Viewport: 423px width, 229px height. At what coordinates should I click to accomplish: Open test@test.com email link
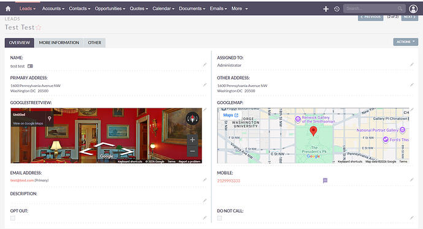click(x=22, y=180)
